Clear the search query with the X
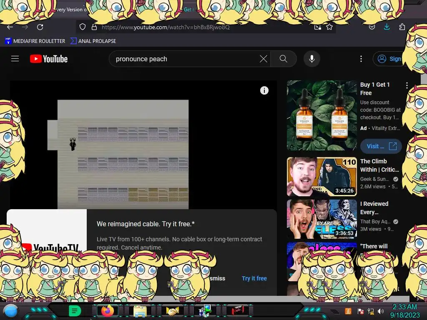427x320 pixels. pos(264,59)
